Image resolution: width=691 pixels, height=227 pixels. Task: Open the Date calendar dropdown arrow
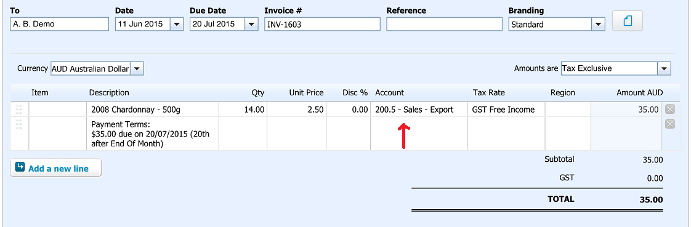pos(177,25)
